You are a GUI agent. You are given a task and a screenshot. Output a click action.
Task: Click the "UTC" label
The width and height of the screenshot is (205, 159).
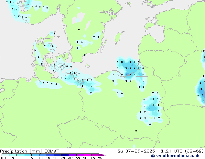point(178,151)
